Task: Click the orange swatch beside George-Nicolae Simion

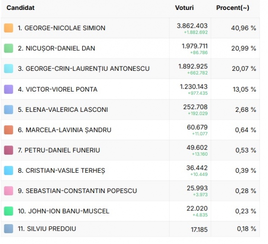Action: point(9,28)
